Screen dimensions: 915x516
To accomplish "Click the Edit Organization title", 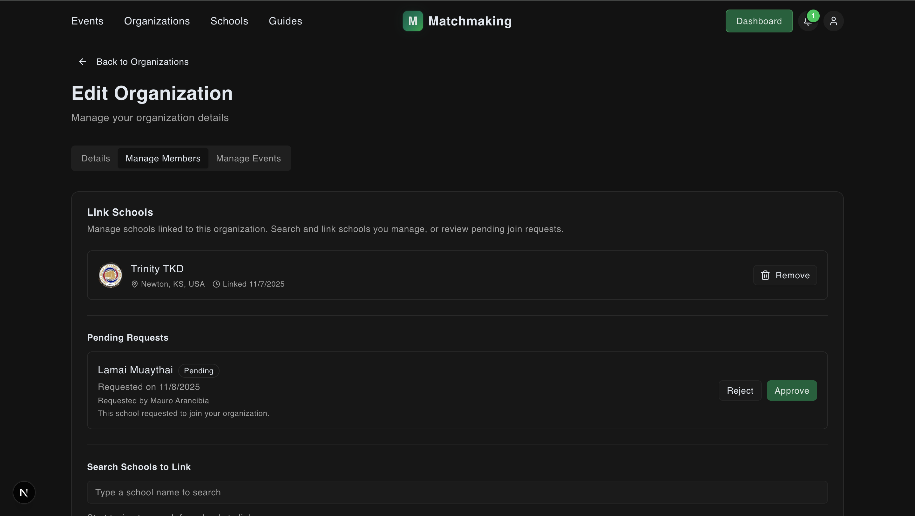I will [x=152, y=93].
